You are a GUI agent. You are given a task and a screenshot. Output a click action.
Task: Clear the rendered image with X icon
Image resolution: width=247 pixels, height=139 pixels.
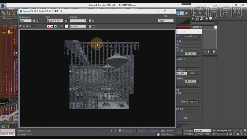pyautogui.click(x=34, y=26)
